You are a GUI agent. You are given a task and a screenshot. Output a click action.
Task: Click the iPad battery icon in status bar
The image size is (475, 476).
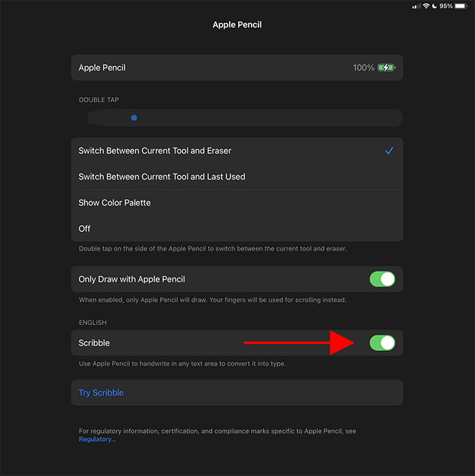[461, 6]
